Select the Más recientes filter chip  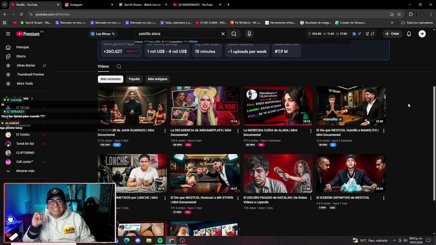click(110, 79)
